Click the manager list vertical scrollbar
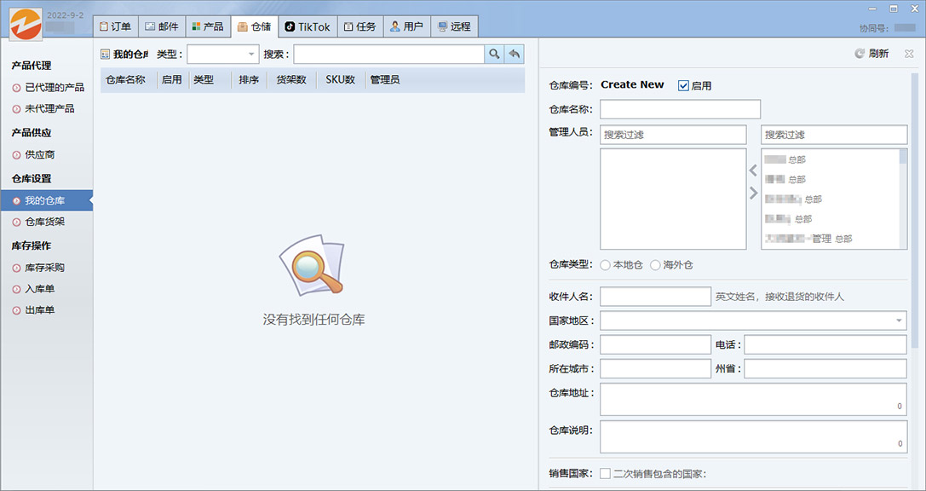926x491 pixels. coord(903,198)
